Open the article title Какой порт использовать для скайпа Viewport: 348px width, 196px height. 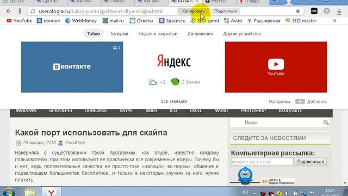(x=91, y=133)
